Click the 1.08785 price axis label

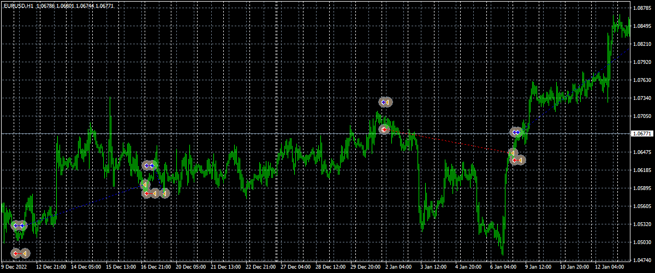[642, 8]
